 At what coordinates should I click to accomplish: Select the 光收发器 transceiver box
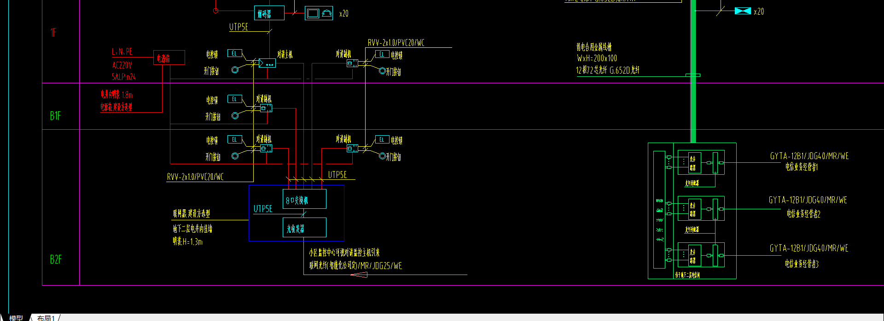coord(304,228)
